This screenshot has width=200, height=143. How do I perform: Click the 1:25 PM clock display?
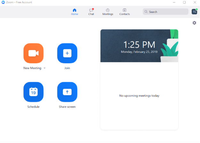[x=139, y=45]
